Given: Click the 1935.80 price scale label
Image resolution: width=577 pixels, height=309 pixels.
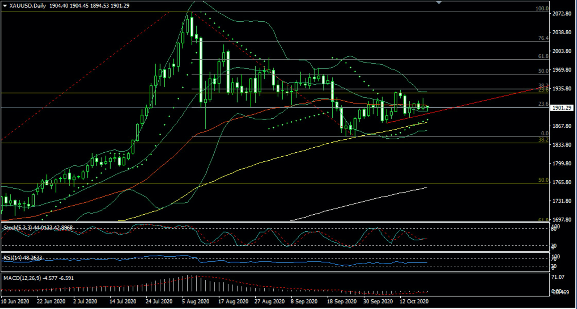Looking at the screenshot, I should pos(562,89).
